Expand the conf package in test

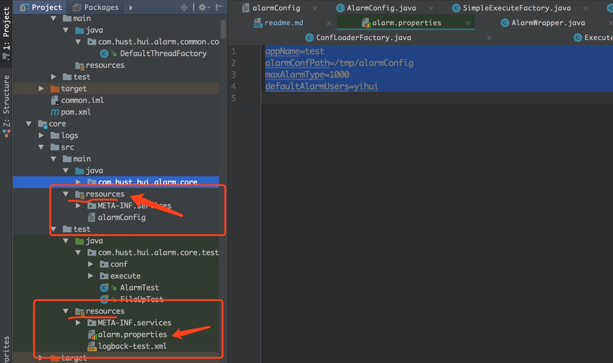click(90, 264)
